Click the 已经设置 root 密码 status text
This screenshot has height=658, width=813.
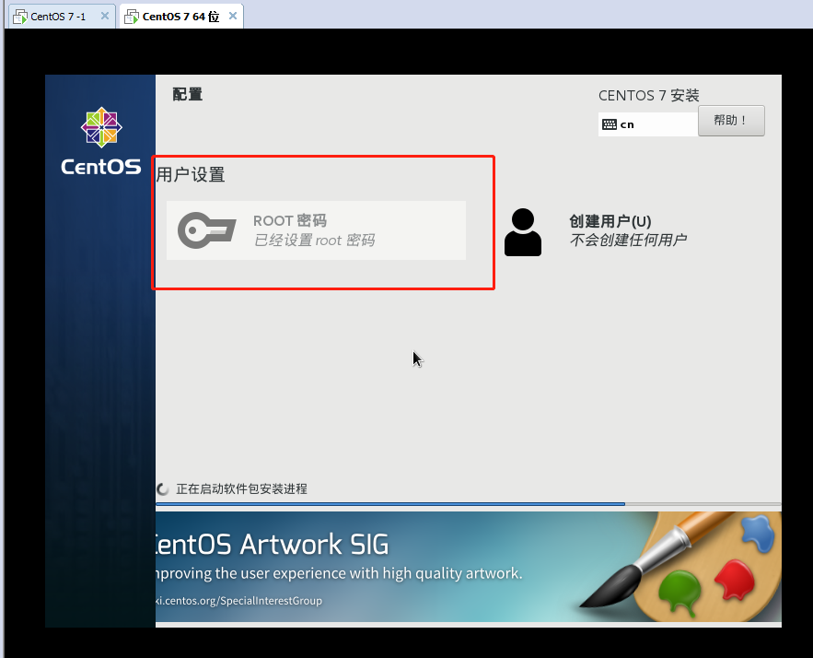(x=314, y=241)
